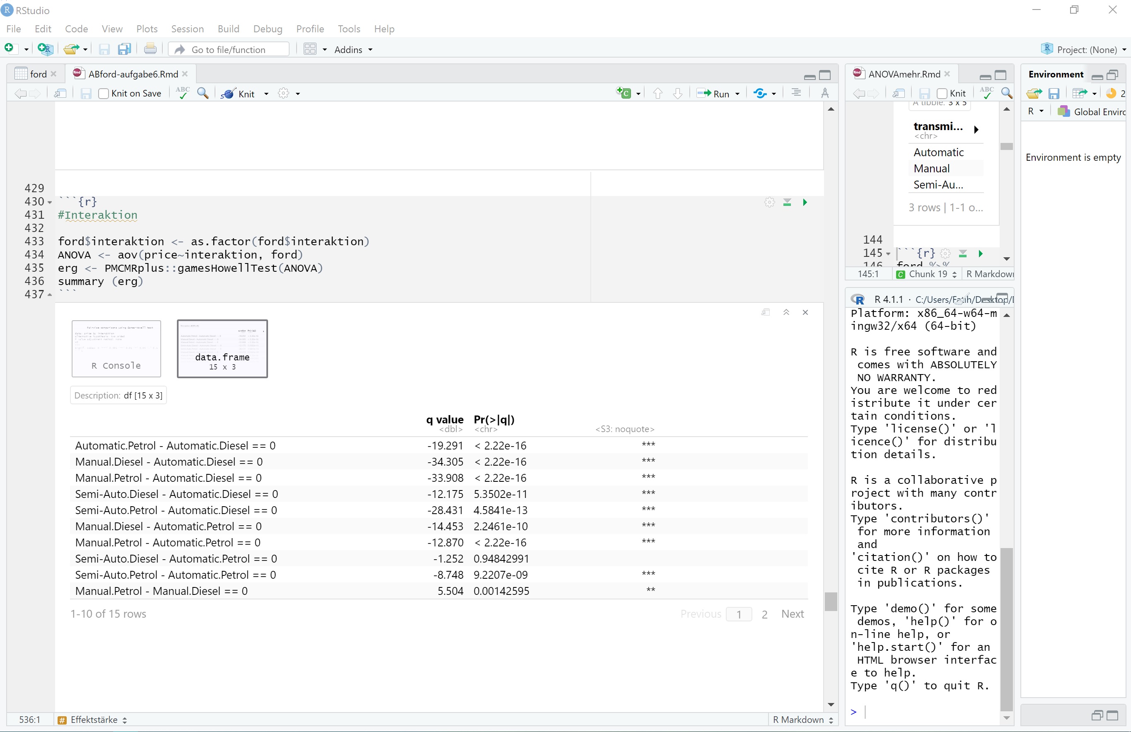
Task: Click the Load workspace icon in Environment
Action: pyautogui.click(x=1034, y=93)
